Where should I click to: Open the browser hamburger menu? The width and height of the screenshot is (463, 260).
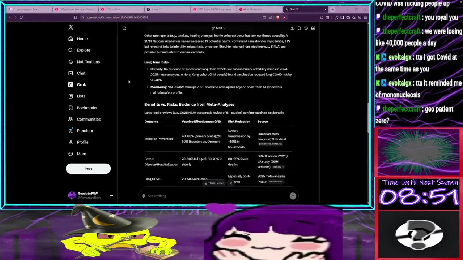[x=365, y=17]
